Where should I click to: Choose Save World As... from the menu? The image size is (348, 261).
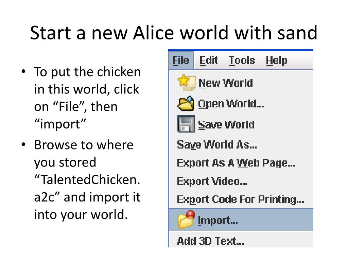coord(217,145)
